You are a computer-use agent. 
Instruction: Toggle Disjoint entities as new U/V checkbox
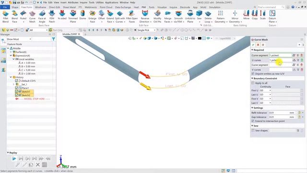253,74
